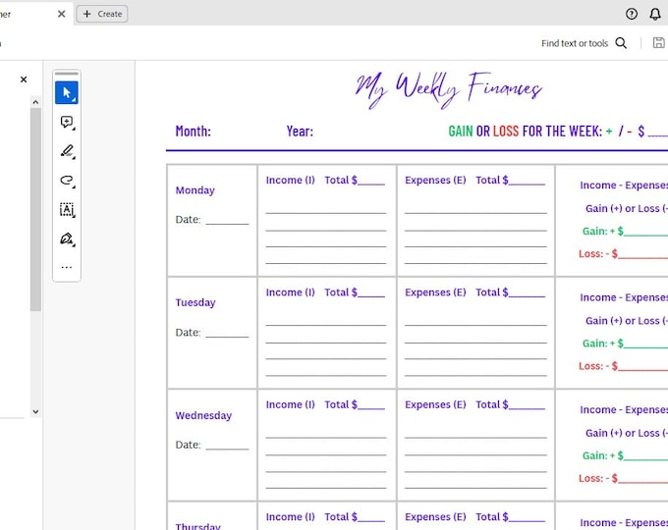Click Wednesday's expenses Total $ field

[x=511, y=404]
